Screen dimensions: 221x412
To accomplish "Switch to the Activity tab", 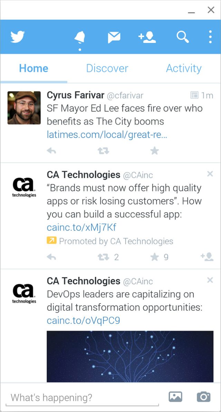I will (183, 68).
